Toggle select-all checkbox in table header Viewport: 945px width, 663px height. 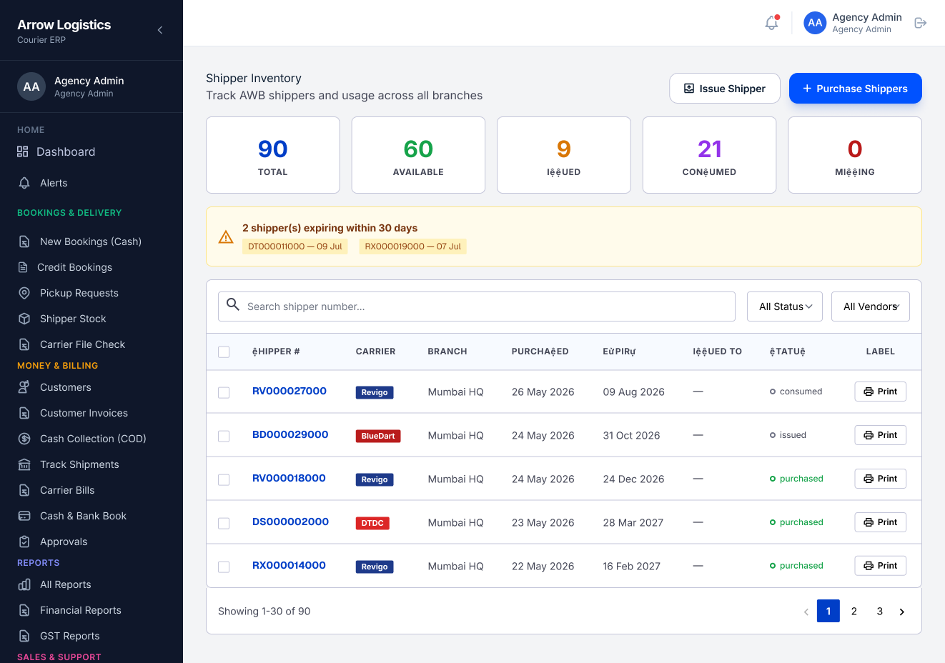coord(224,352)
